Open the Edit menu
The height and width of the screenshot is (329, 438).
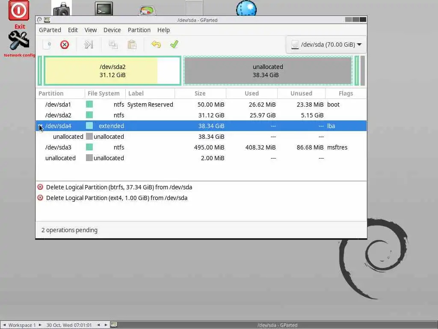(73, 30)
